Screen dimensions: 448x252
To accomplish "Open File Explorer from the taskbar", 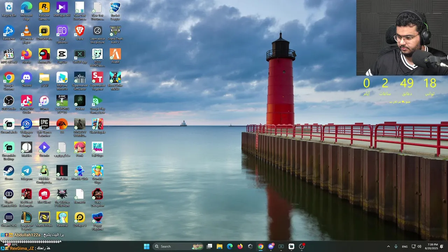I will pos(219,246).
